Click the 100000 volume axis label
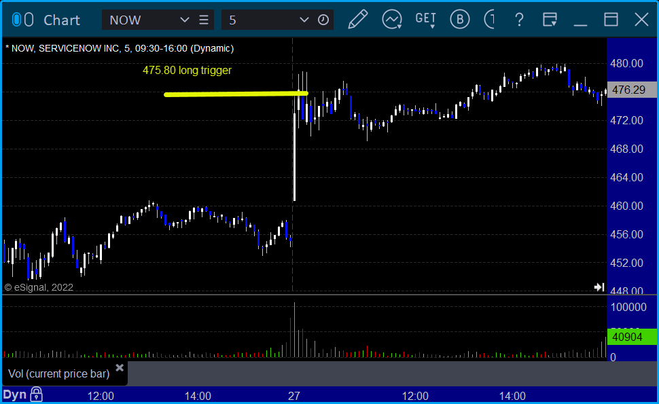The image size is (659, 404). coord(628,307)
